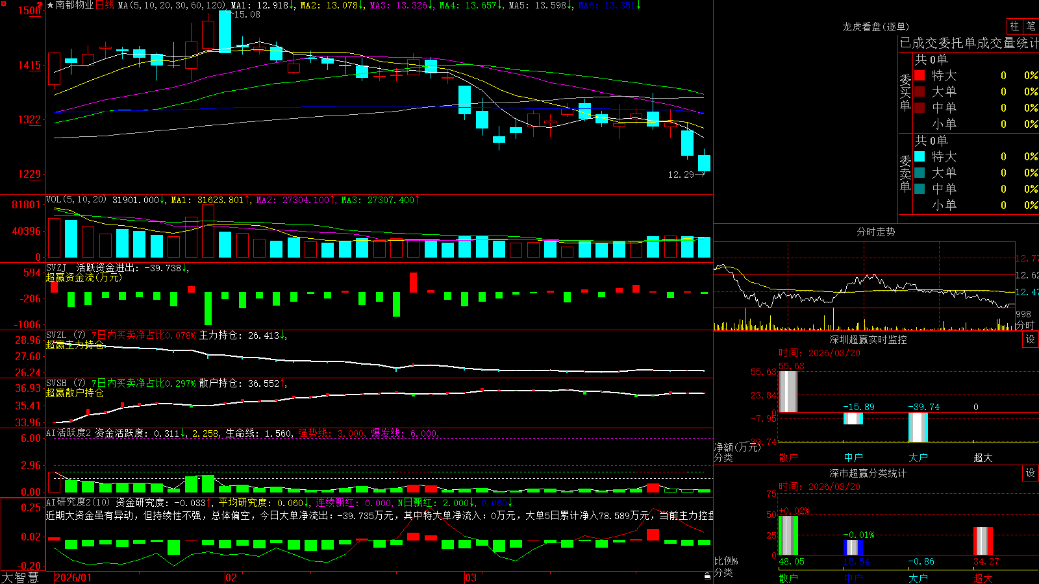Click the 1508 price axis label
This screenshot has width=1039, height=584.
[29, 10]
